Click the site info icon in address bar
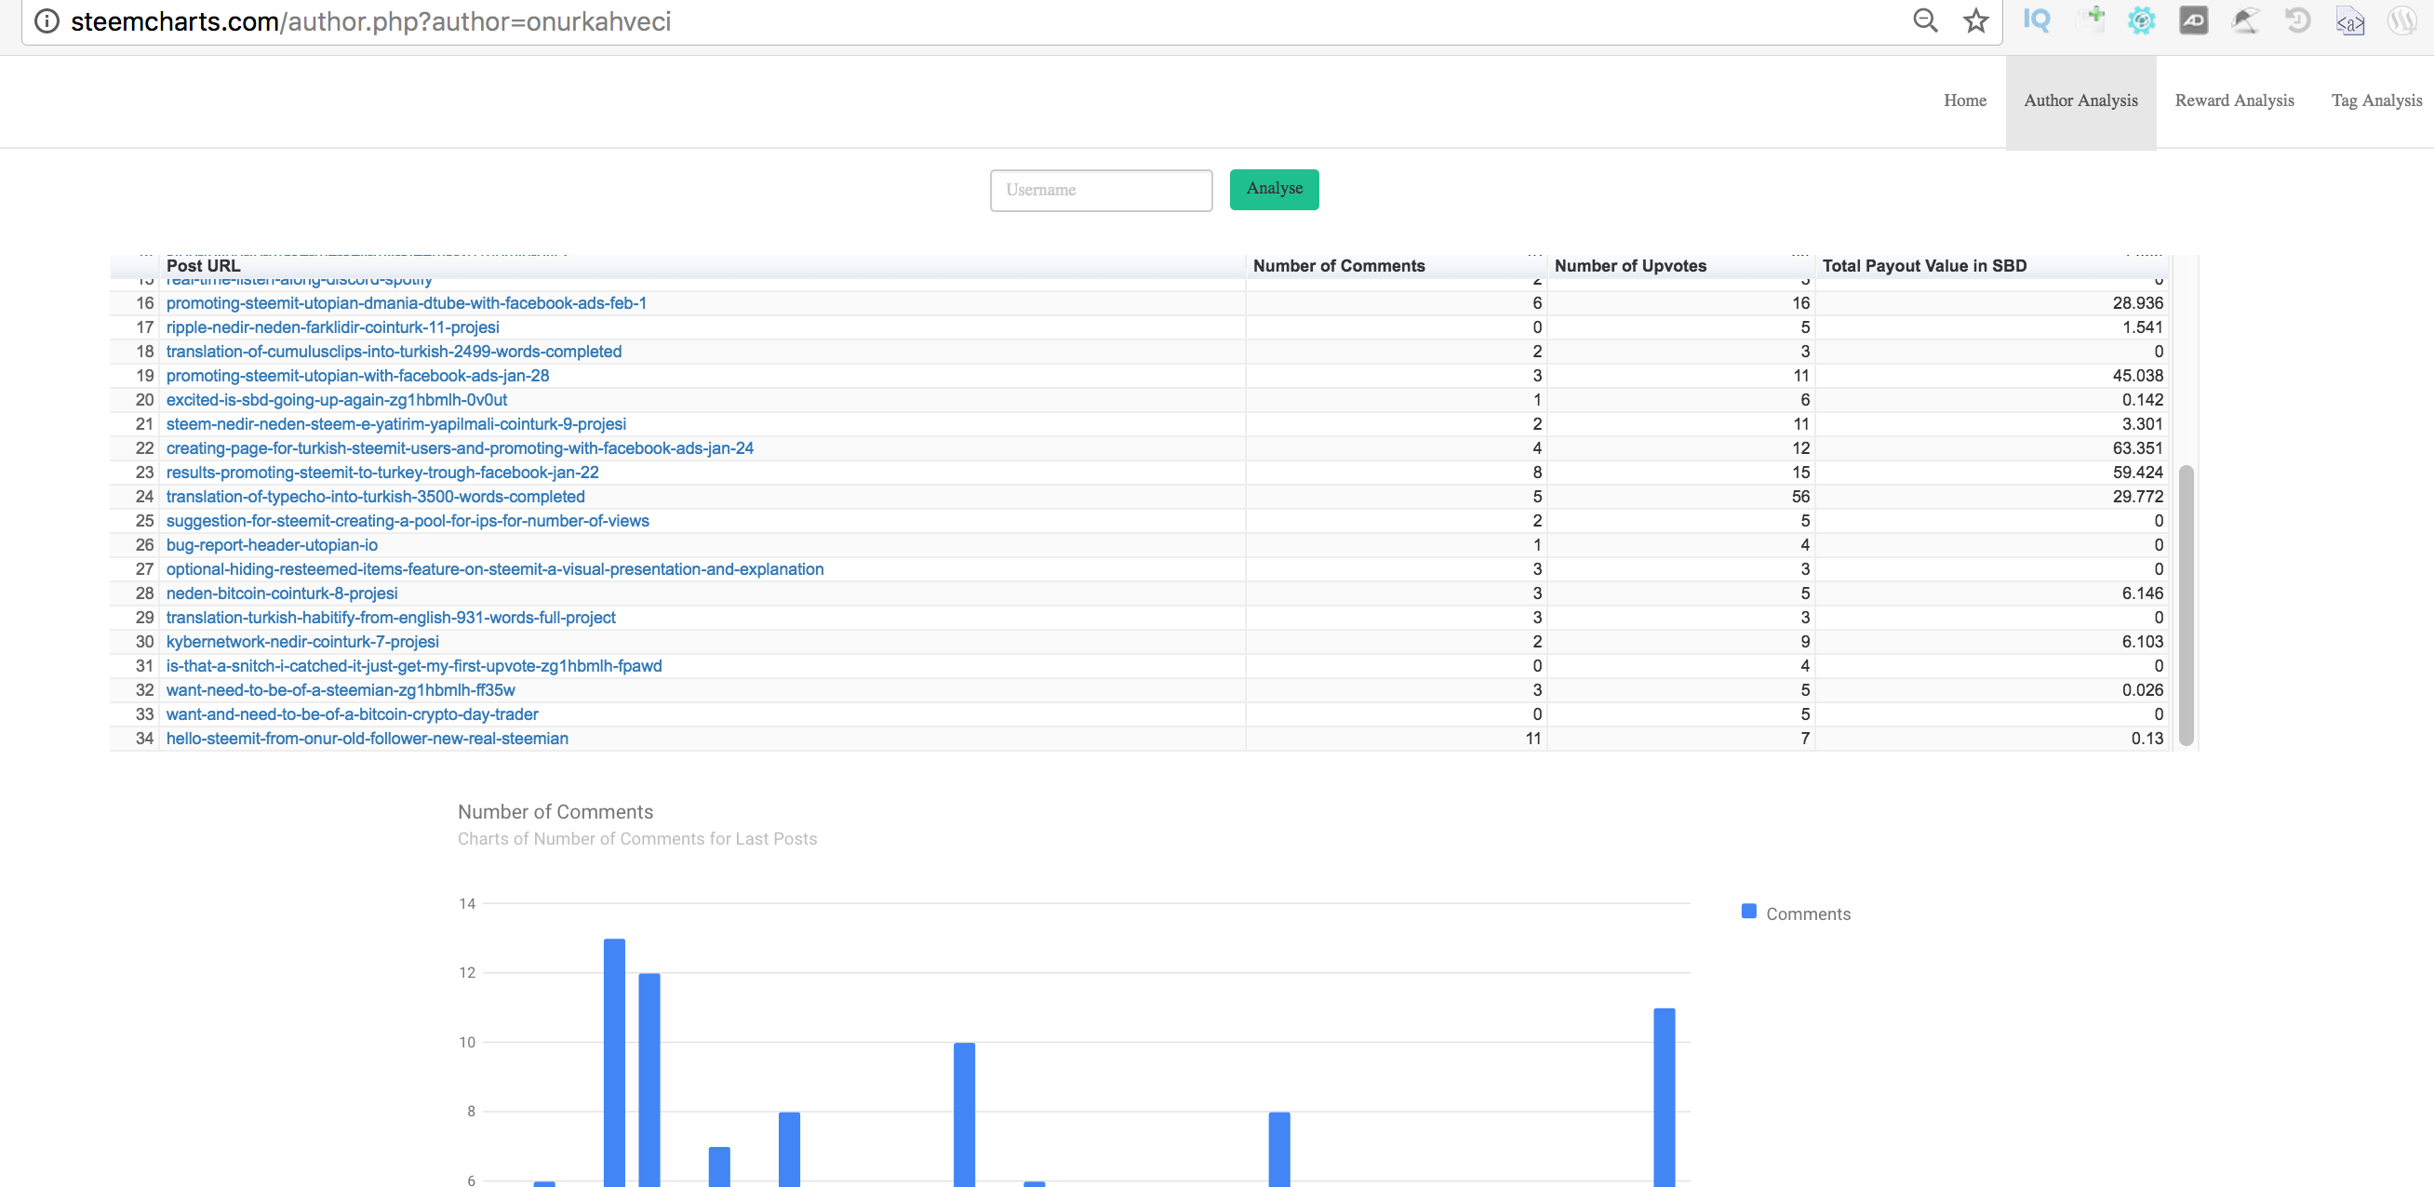 coord(47,20)
